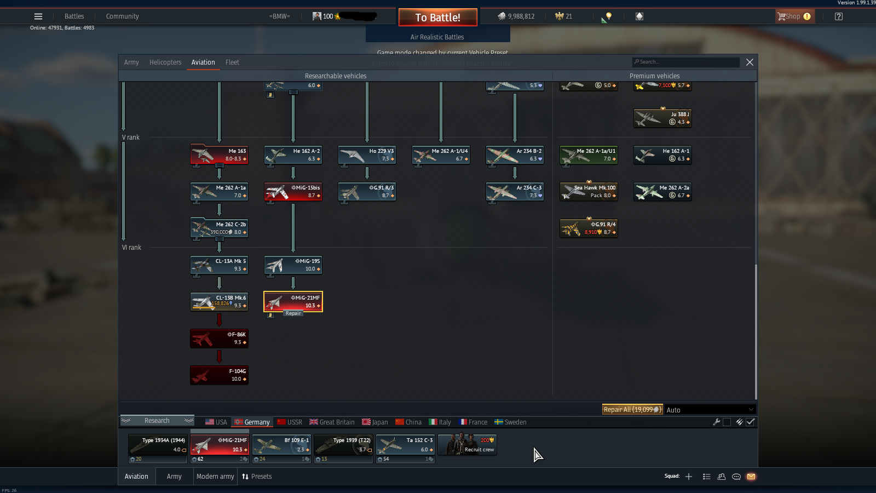
Task: Expand the Me 163 vehicle group
Action: tap(220, 165)
